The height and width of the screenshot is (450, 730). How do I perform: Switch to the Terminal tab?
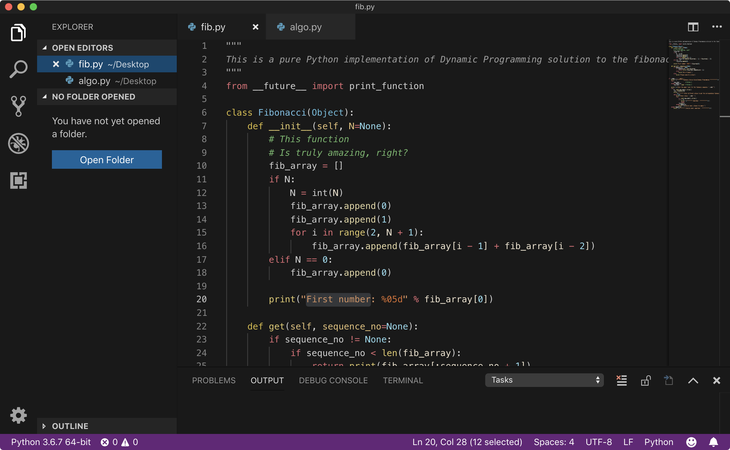tap(403, 380)
